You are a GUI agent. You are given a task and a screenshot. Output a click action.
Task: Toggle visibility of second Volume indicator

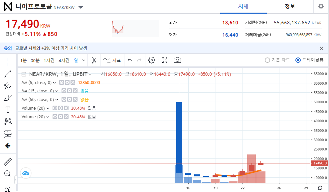55,117
